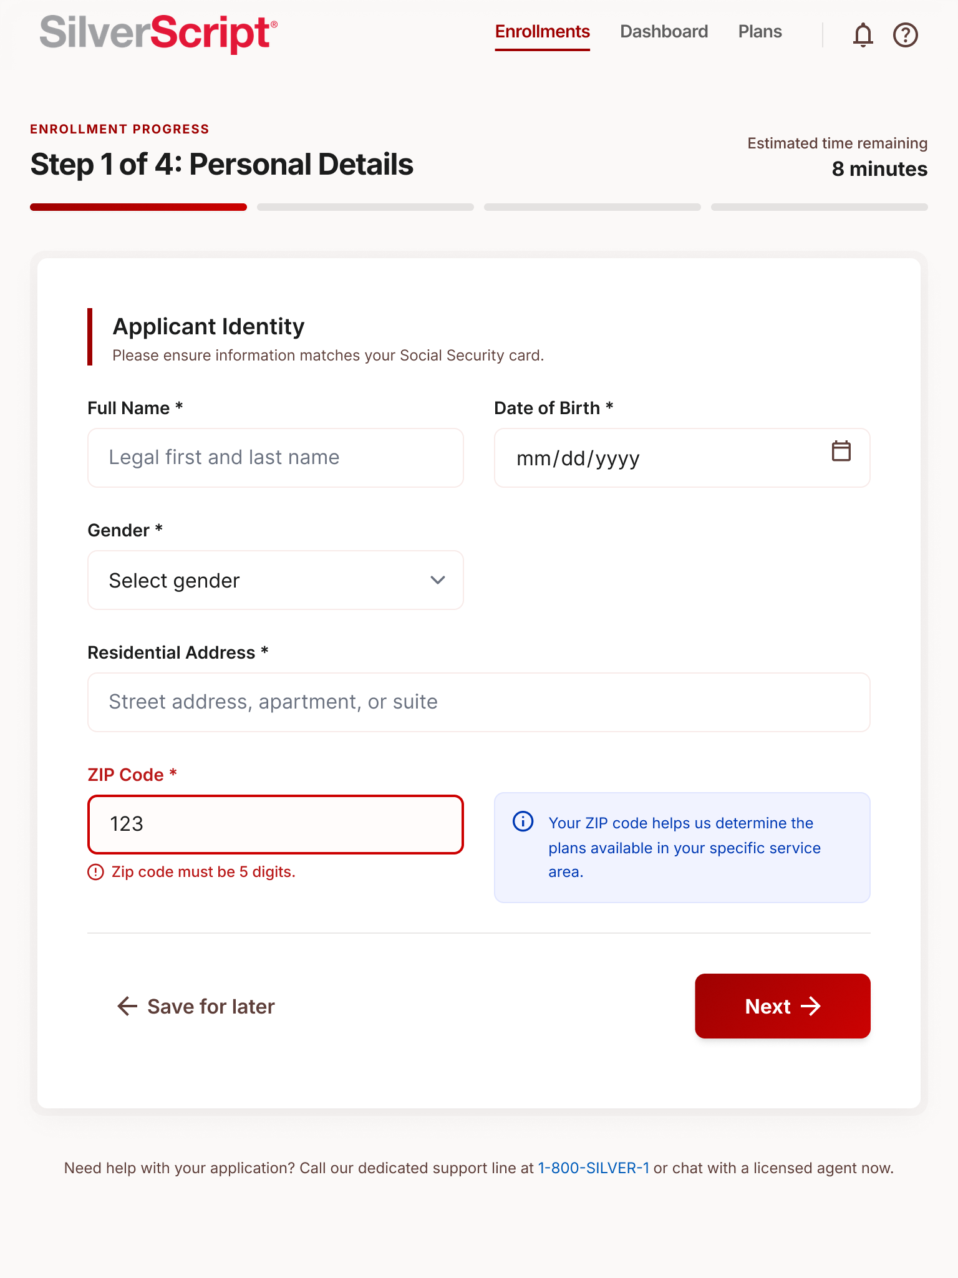Switch to the Enrollments tab

(x=542, y=32)
